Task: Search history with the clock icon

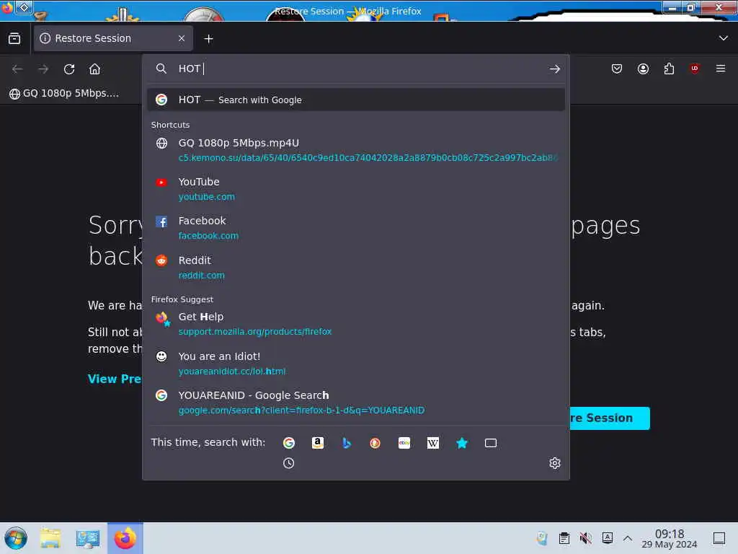Action: 289,463
